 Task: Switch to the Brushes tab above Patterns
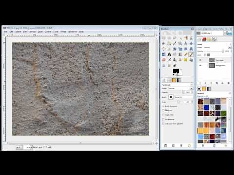click(199, 89)
